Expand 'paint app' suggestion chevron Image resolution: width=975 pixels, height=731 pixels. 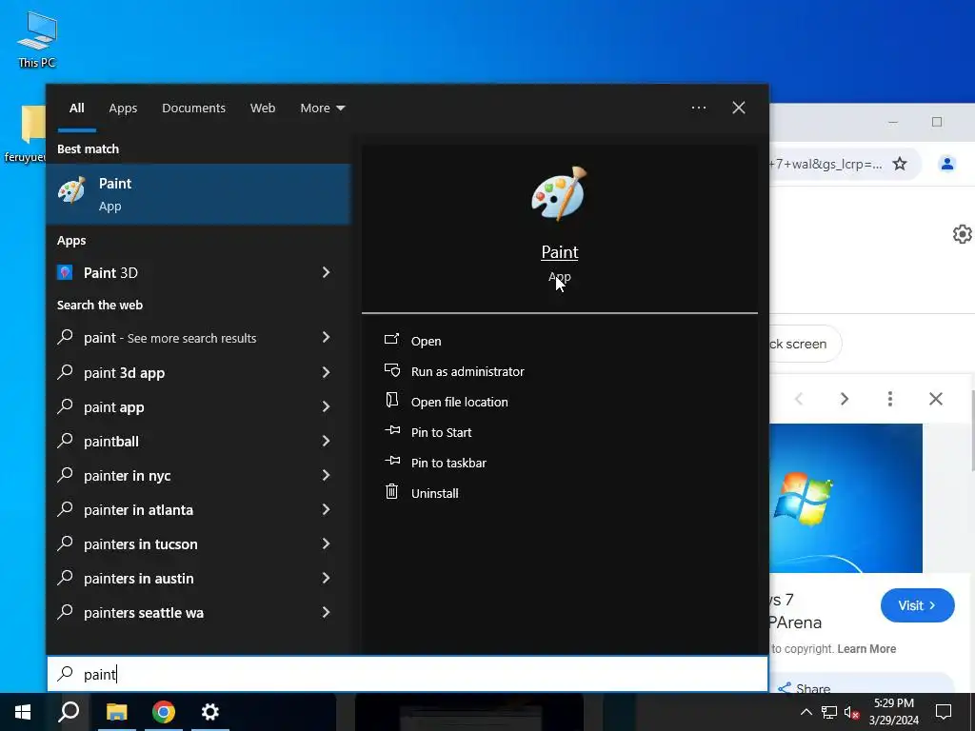pyautogui.click(x=326, y=406)
